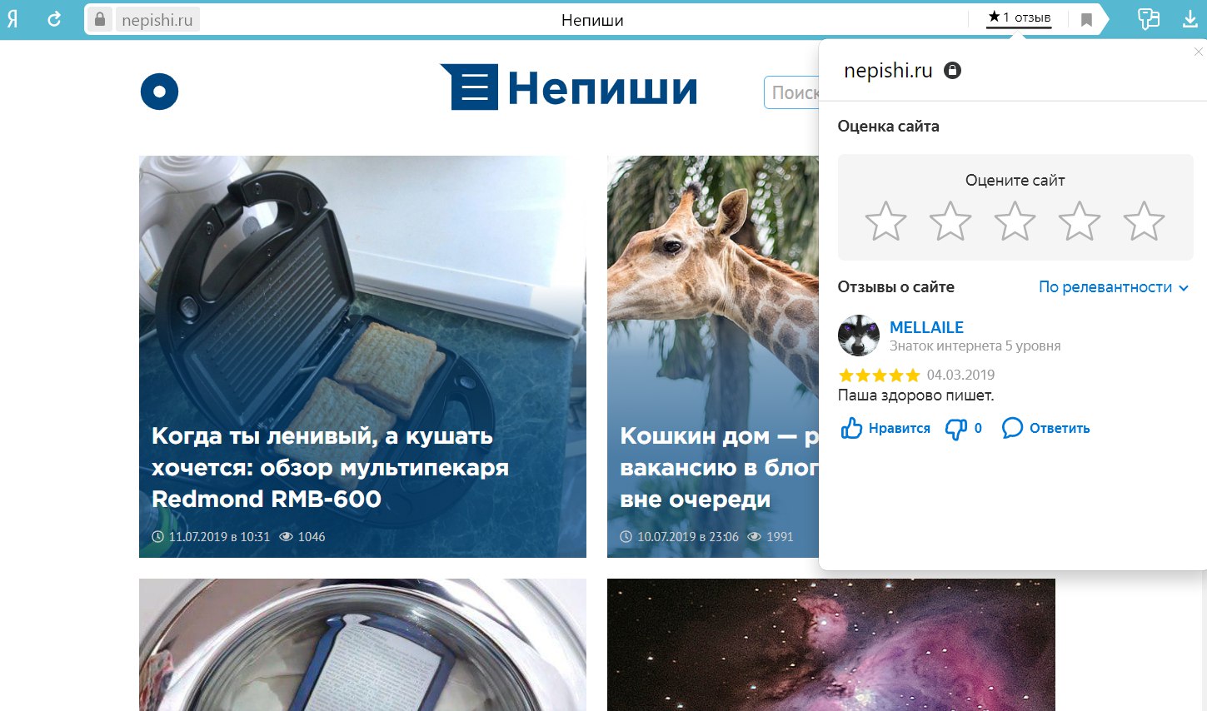Open the '1 отзыв' reviews tab
The width and height of the screenshot is (1207, 711).
click(x=1019, y=17)
